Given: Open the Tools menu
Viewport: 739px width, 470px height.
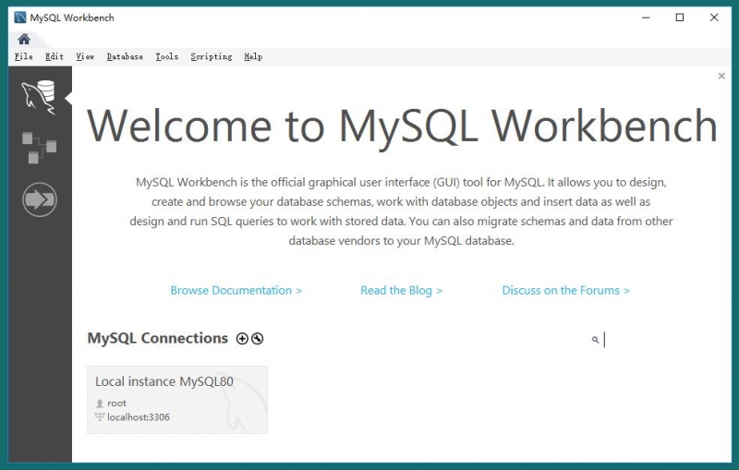Looking at the screenshot, I should click(x=167, y=56).
